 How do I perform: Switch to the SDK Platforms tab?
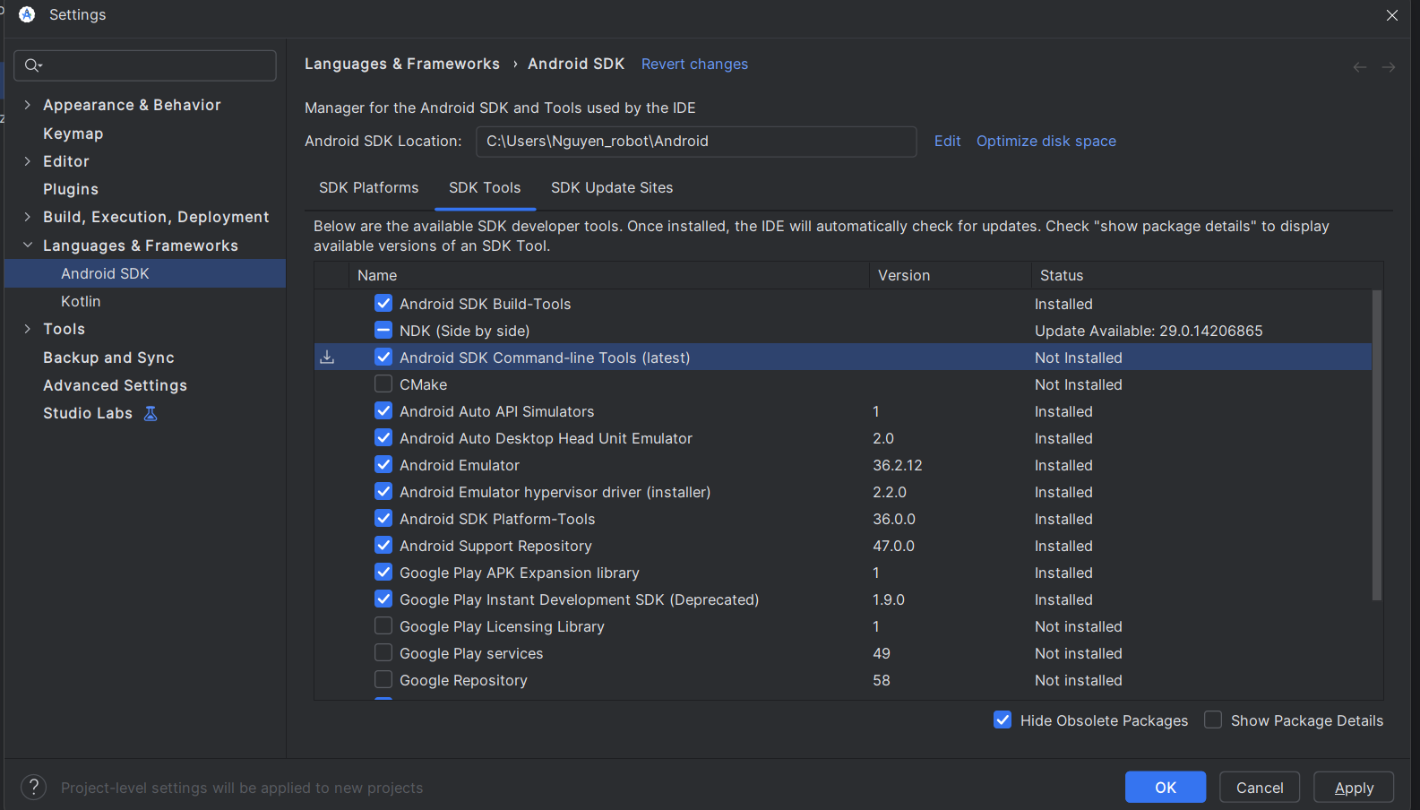pos(368,188)
